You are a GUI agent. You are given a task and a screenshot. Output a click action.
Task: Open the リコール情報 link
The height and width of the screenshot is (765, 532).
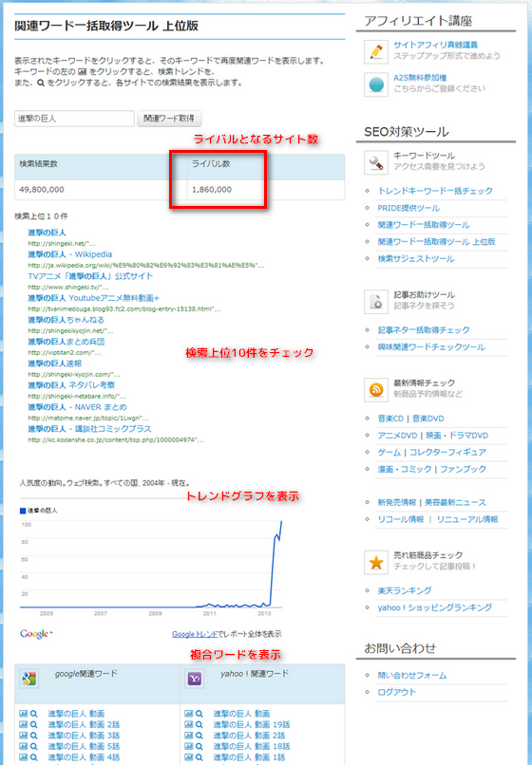tap(401, 519)
